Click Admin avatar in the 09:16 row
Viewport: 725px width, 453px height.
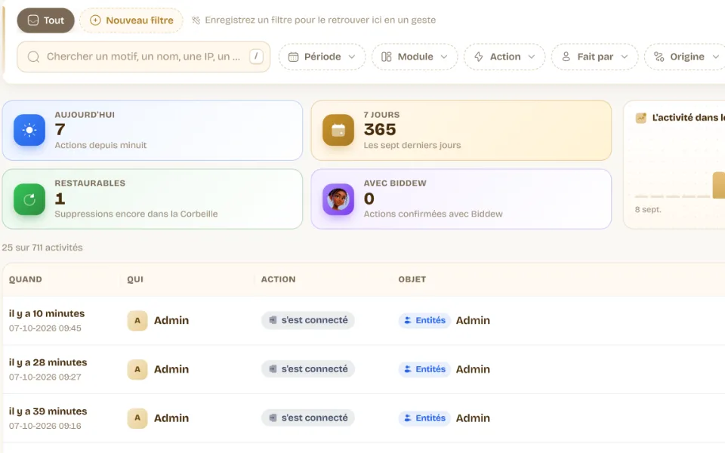(137, 418)
